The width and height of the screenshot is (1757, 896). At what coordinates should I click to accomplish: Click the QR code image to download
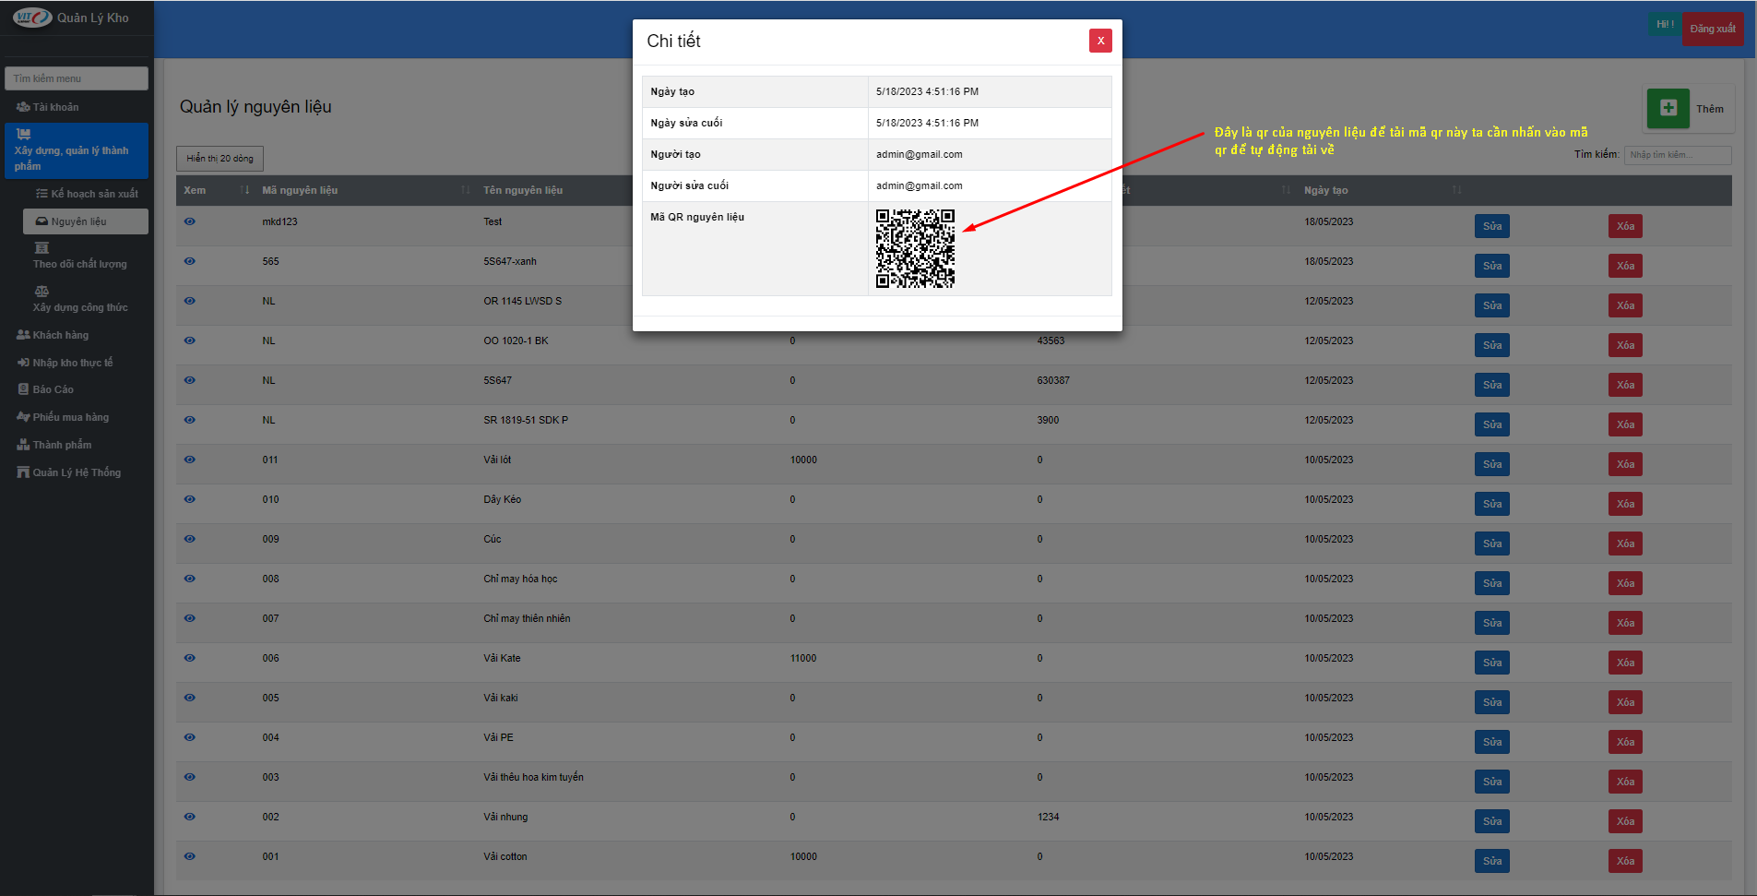915,248
